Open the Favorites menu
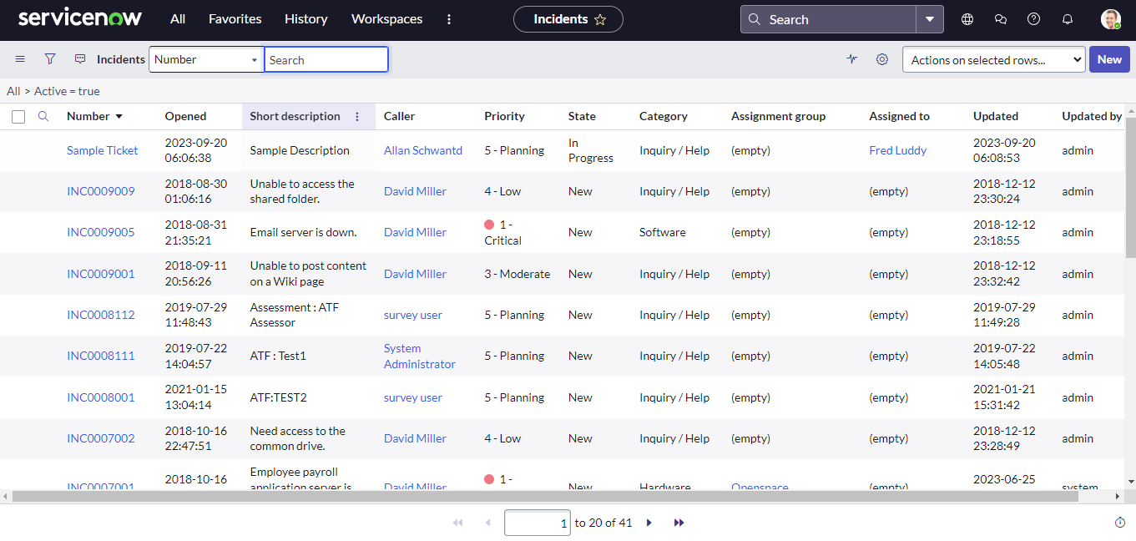Image resolution: width=1136 pixels, height=541 pixels. pos(235,19)
